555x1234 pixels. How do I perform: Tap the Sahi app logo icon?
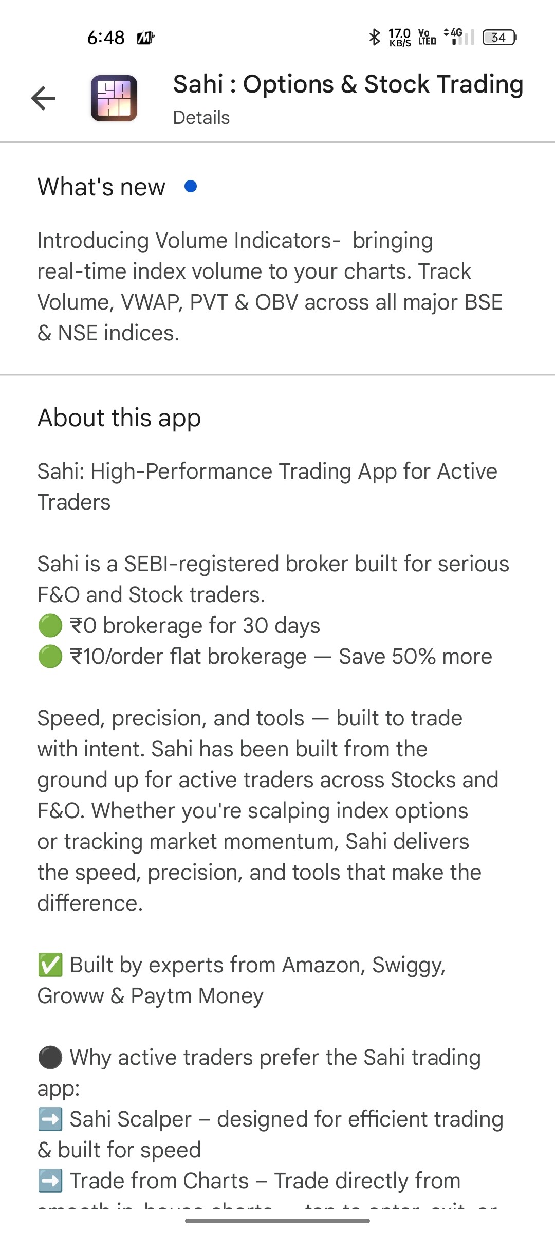tap(114, 98)
